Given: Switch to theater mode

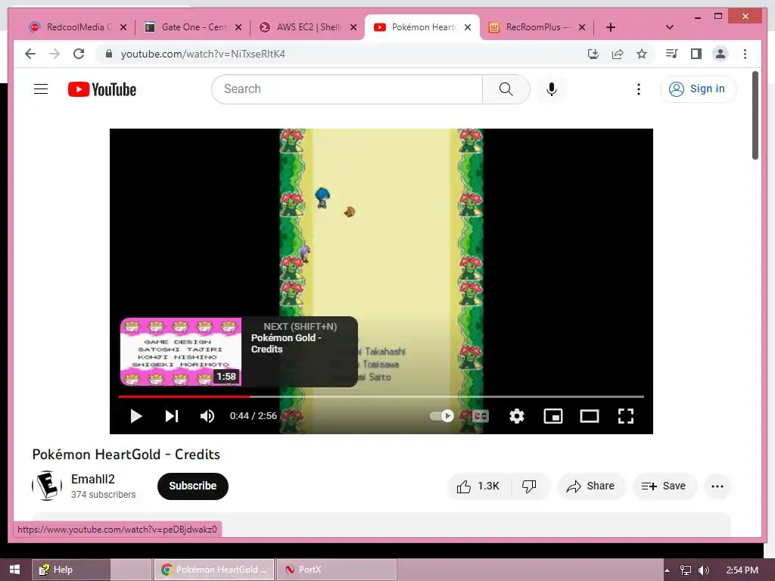Looking at the screenshot, I should coord(589,416).
